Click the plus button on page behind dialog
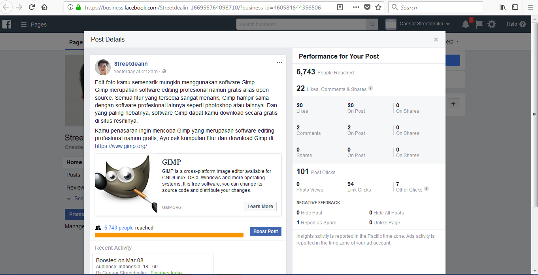 click(x=453, y=104)
